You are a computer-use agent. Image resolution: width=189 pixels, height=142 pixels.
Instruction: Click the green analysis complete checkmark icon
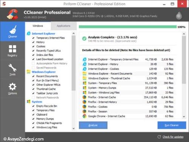pos(84,38)
